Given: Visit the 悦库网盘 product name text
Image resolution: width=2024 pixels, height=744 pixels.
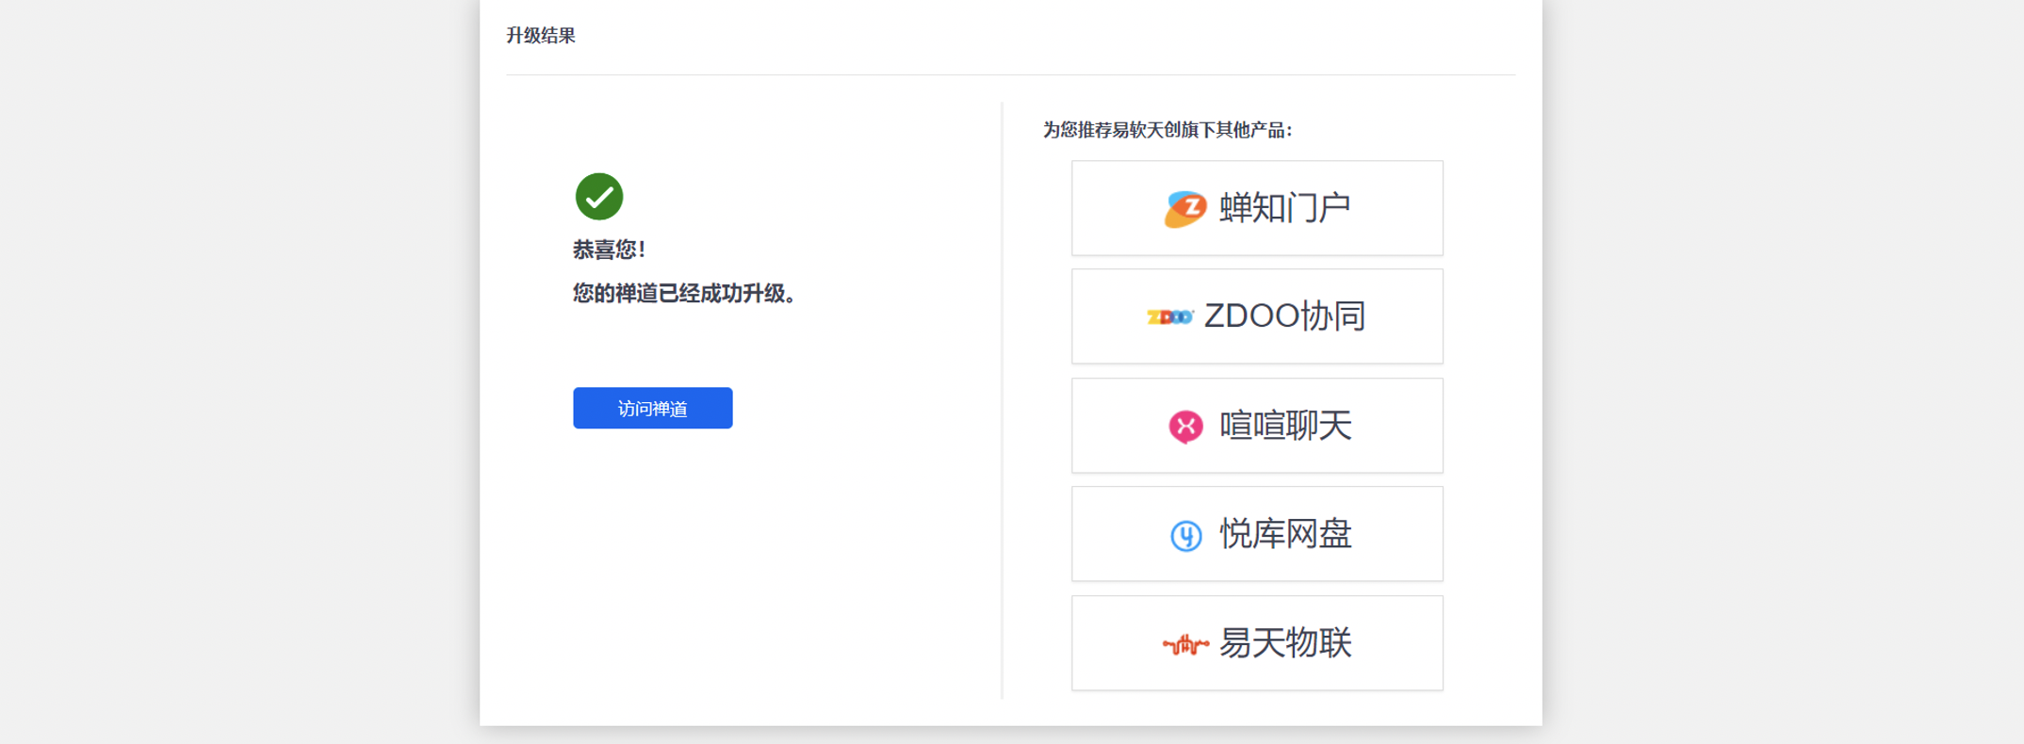Looking at the screenshot, I should tap(1285, 534).
